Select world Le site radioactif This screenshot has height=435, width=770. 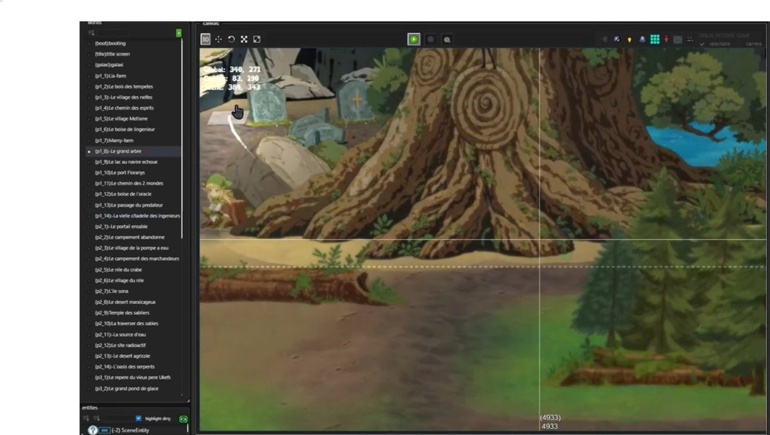tap(134, 345)
